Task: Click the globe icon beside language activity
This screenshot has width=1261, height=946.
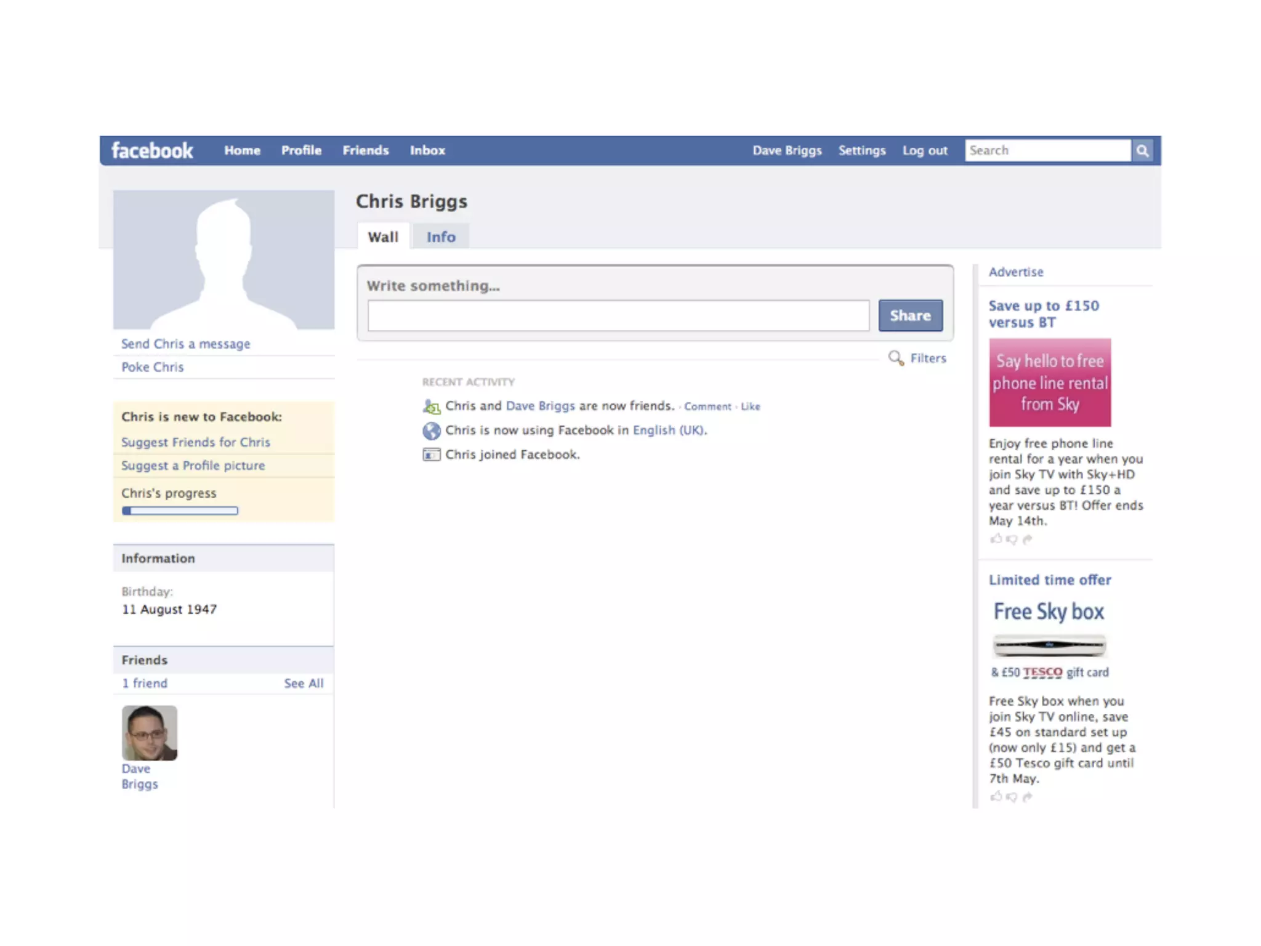Action: (431, 431)
